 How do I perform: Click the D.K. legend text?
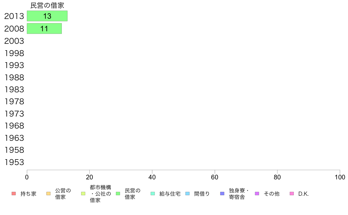click(x=303, y=194)
